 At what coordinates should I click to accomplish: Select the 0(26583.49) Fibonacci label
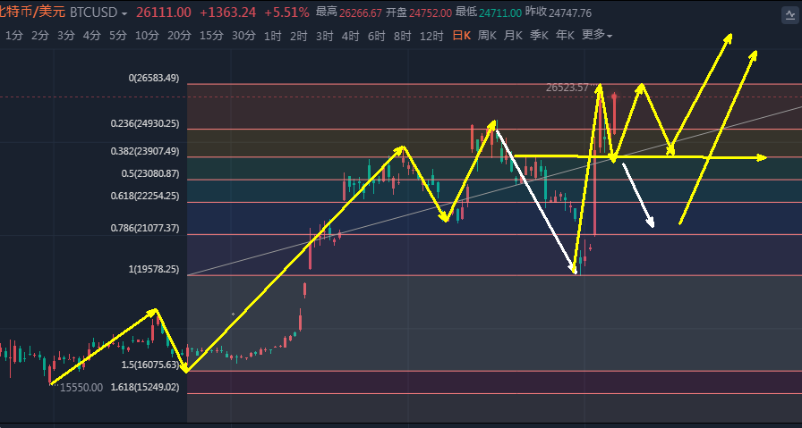pyautogui.click(x=154, y=78)
